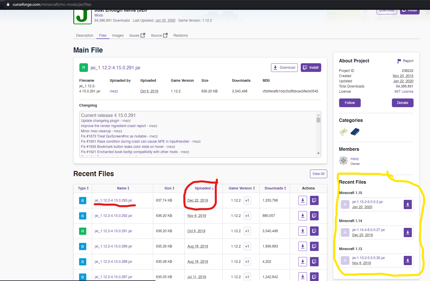Open jei-1.14.4-6.0.0.27.jar sidebar link
430x281 pixels.
tap(369, 230)
